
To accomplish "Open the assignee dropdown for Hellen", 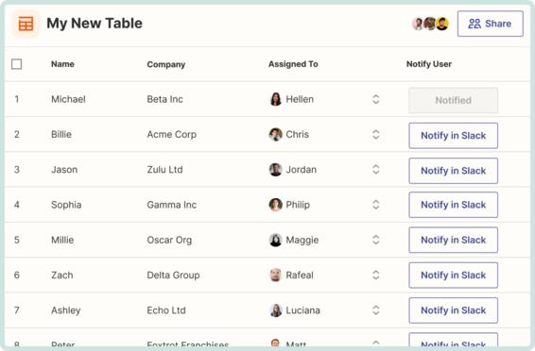I will pos(375,99).
